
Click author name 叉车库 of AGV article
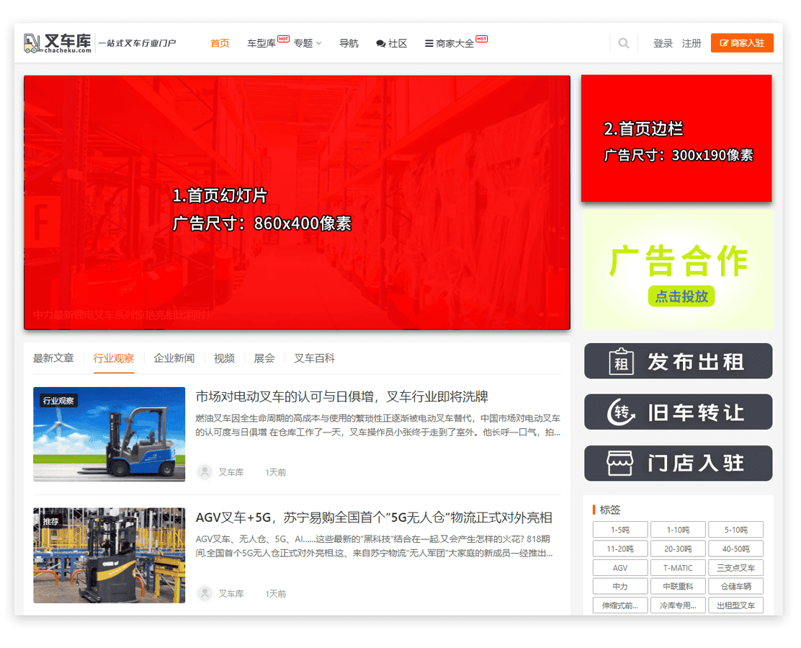coord(231,593)
